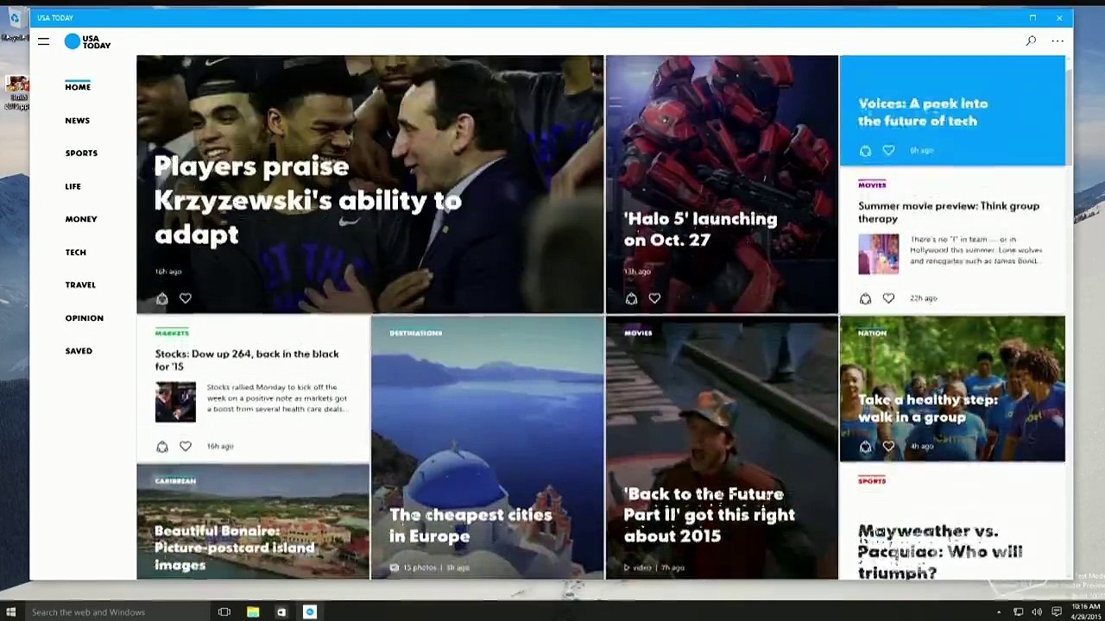The width and height of the screenshot is (1105, 621).
Task: Open the Windows Start menu
Action: click(11, 612)
